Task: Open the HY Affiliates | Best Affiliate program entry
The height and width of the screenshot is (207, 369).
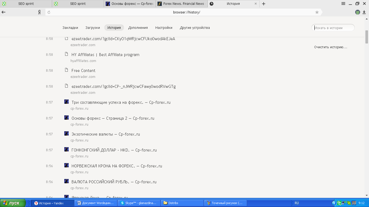Action: [x=105, y=55]
